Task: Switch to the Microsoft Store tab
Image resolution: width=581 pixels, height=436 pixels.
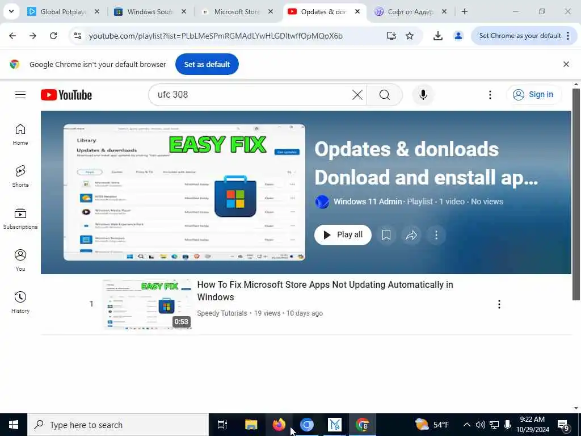Action: click(x=237, y=12)
